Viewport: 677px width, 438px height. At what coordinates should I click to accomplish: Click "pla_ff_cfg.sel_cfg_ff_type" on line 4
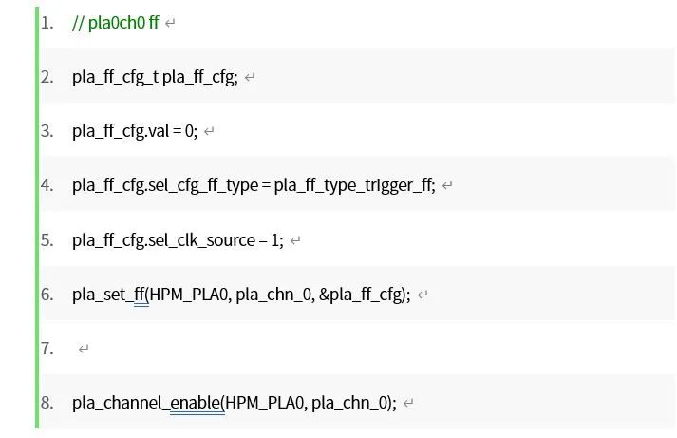(x=164, y=186)
